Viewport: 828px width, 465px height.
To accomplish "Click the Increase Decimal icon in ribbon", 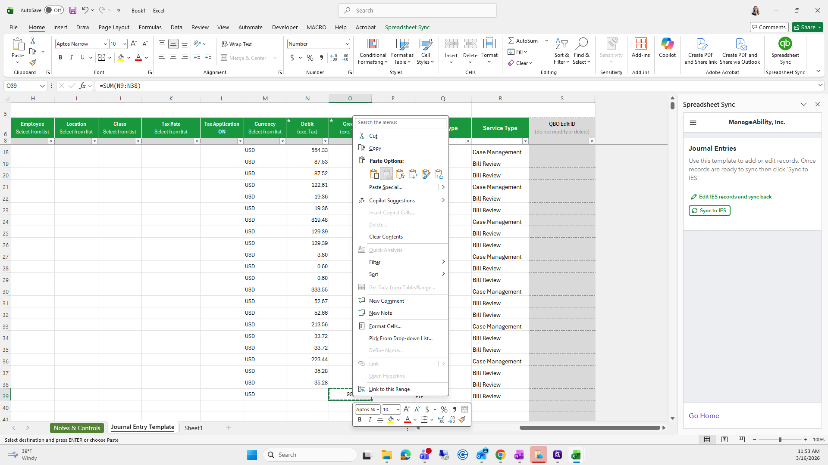I will click(333, 58).
